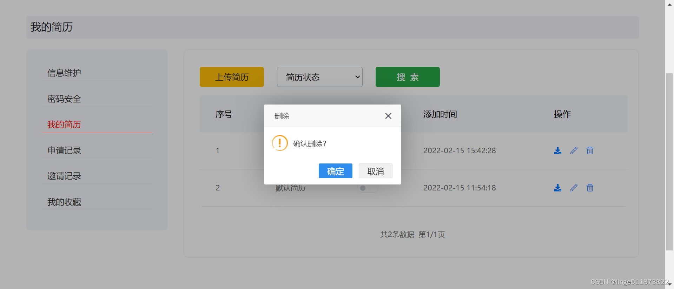Image resolution: width=674 pixels, height=289 pixels.
Task: Click the 确认删除? message text
Action: (x=310, y=143)
